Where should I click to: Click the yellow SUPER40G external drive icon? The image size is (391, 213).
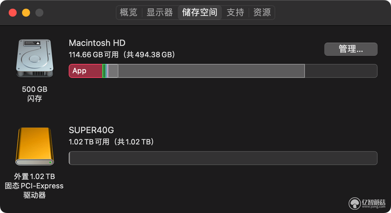click(35, 146)
